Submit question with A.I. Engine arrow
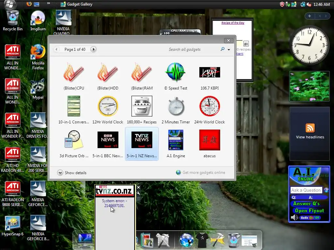Image resolution: width=334 pixels, height=250 pixels. (x=326, y=190)
